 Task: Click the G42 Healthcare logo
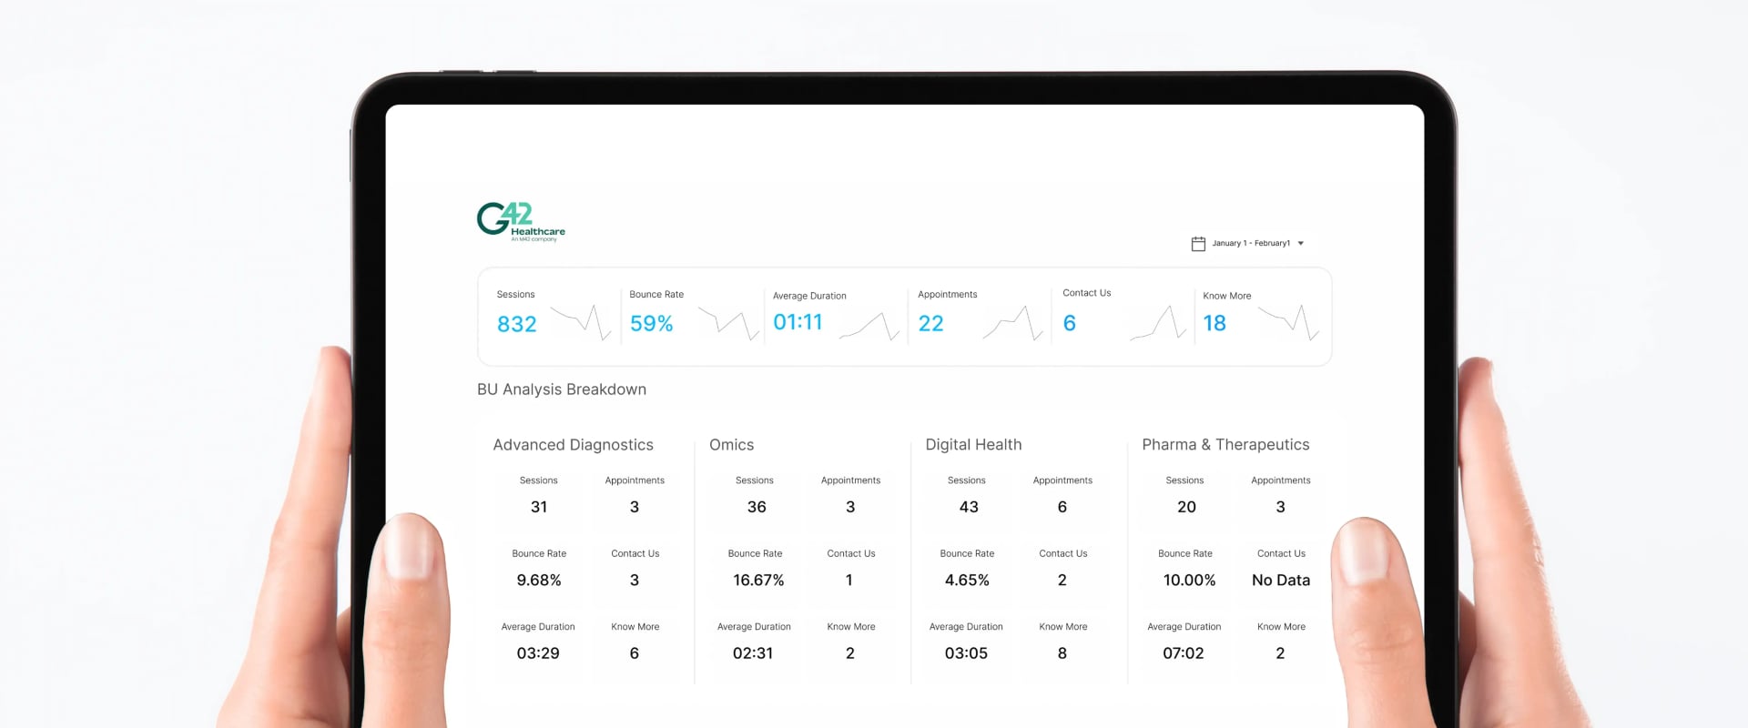coord(520,221)
